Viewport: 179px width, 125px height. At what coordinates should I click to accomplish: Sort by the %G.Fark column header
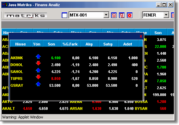pos(70,44)
